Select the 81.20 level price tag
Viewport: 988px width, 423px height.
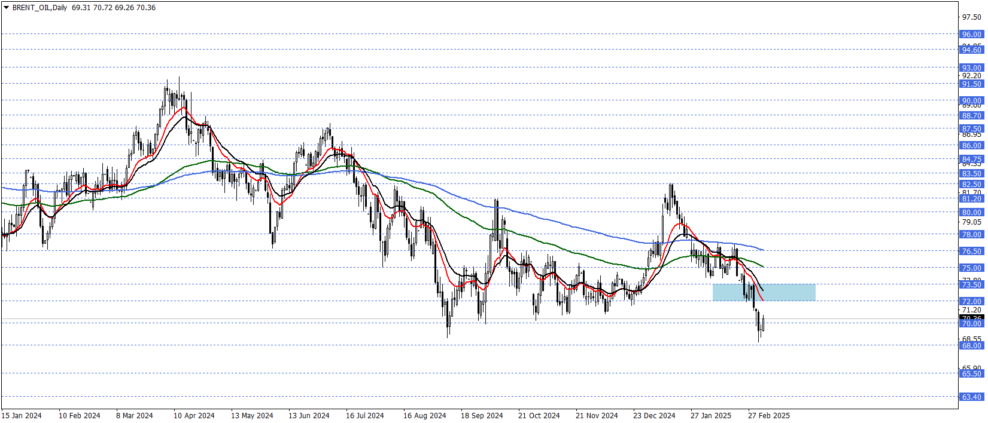pyautogui.click(x=971, y=199)
